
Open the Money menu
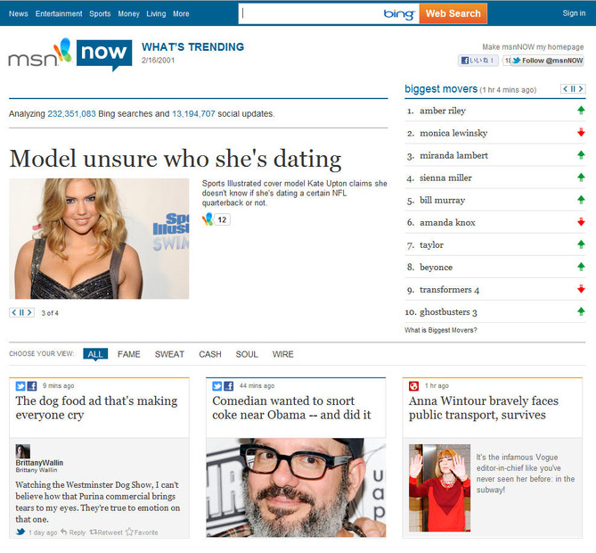coord(128,13)
